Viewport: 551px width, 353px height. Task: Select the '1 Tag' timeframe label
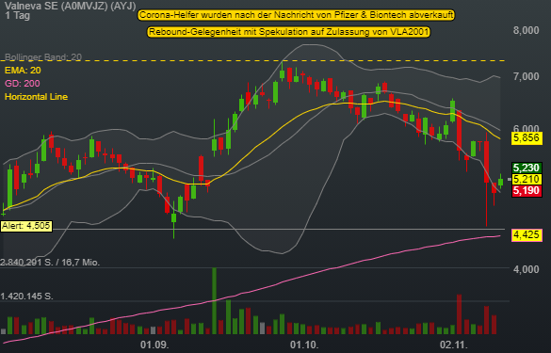coord(18,15)
